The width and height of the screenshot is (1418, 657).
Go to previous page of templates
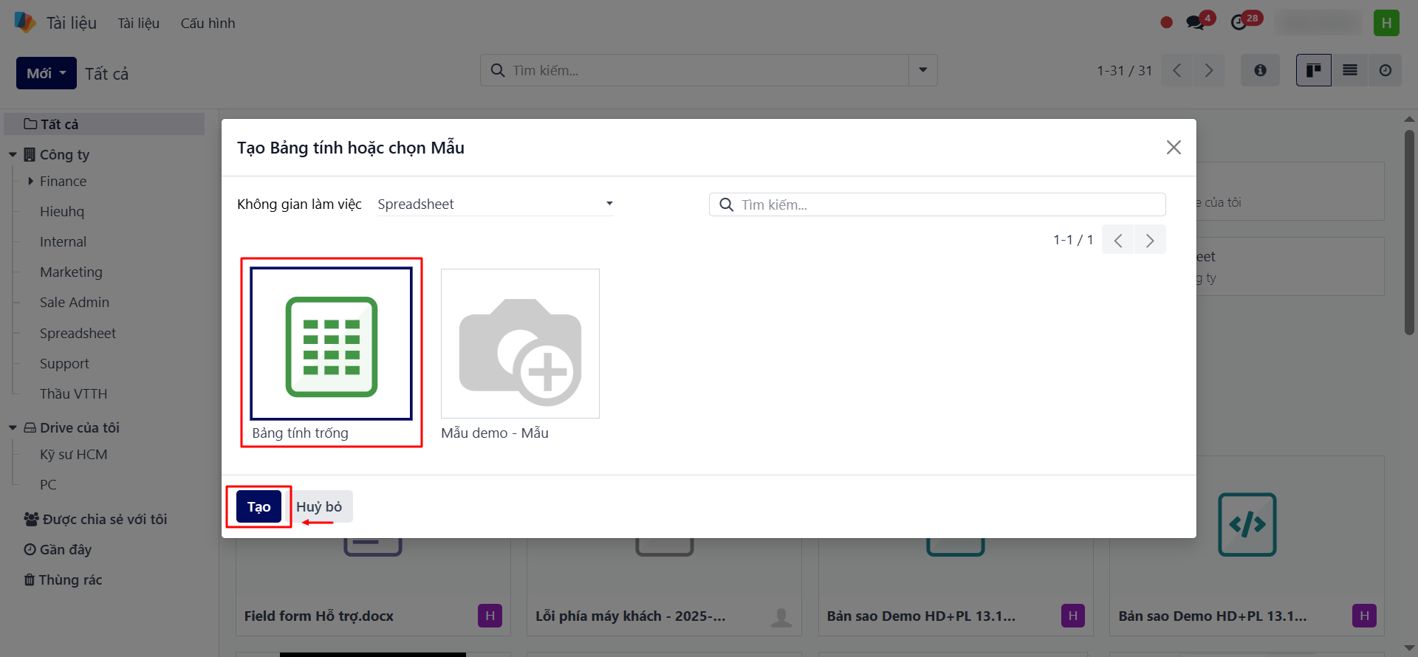[1118, 240]
